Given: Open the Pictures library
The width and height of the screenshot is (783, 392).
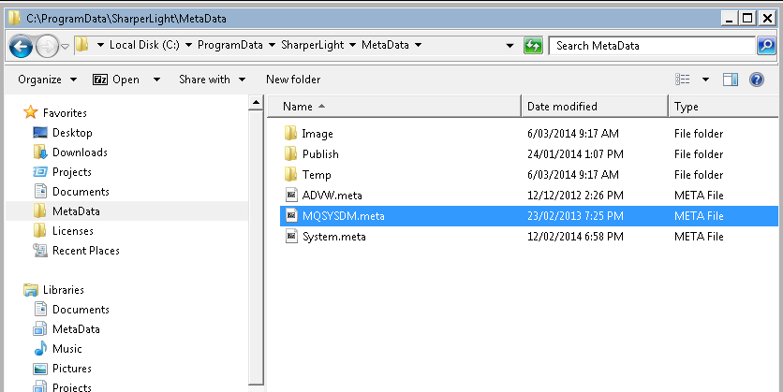Looking at the screenshot, I should pos(72,369).
